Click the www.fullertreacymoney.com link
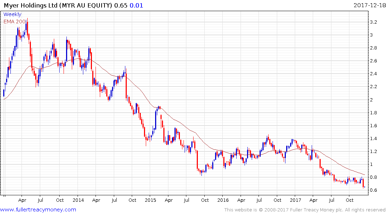The width and height of the screenshot is (386, 215). coord(38,210)
